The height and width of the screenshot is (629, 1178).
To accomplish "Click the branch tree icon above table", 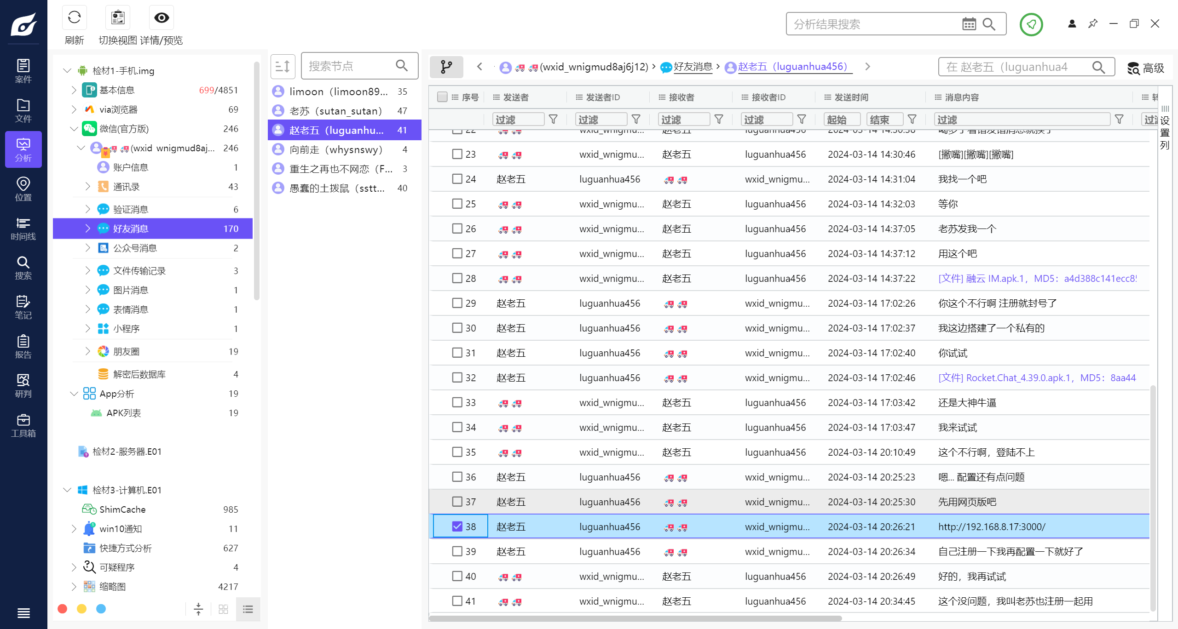I will (446, 67).
